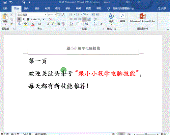Switch to the 设计 ribbon tab
Screen dimensions: 170x135
click(37, 8)
